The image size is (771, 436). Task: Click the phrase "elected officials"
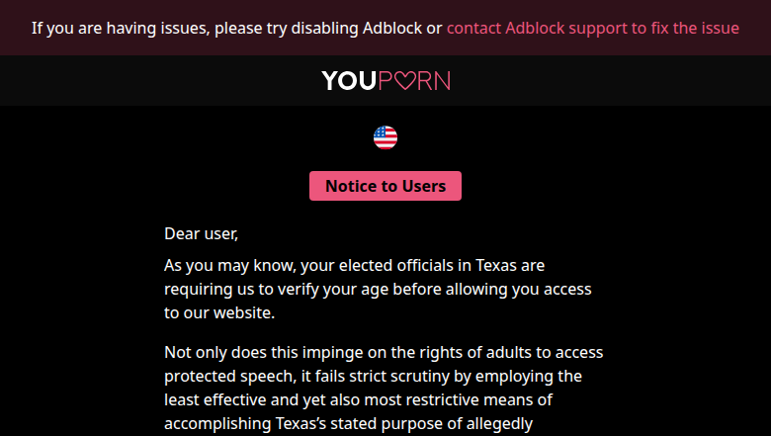[385, 266]
